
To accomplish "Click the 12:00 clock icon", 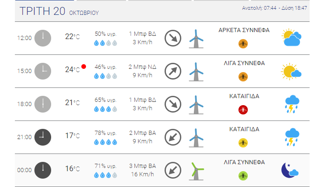I will click(43, 38).
